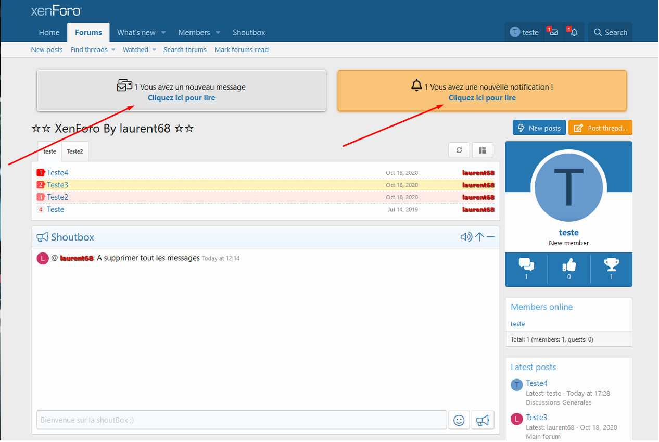Screen dimensions: 659x442
Task: Open the emoji smiley picker in Shoutbox
Action: pyautogui.click(x=459, y=420)
